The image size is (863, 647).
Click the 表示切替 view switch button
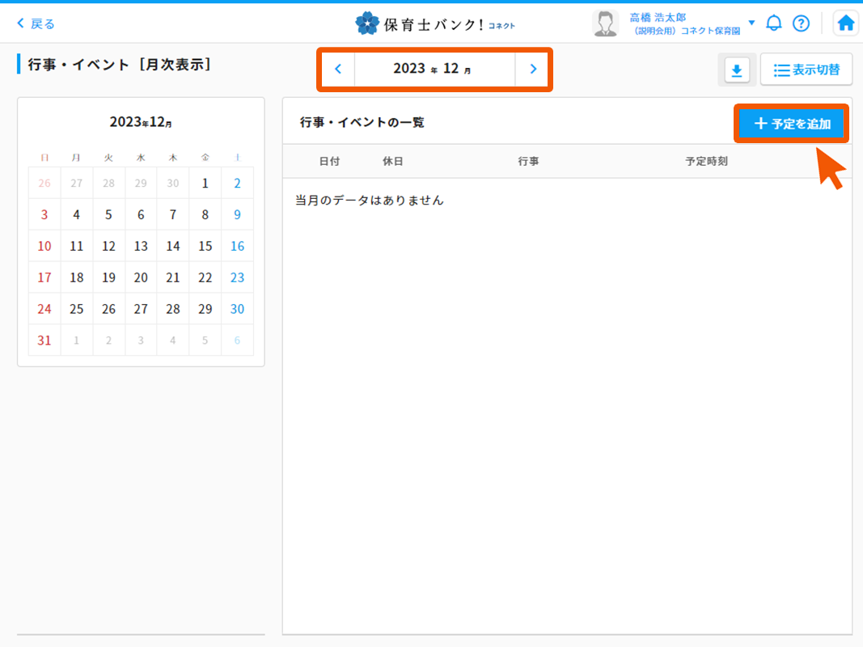click(806, 70)
